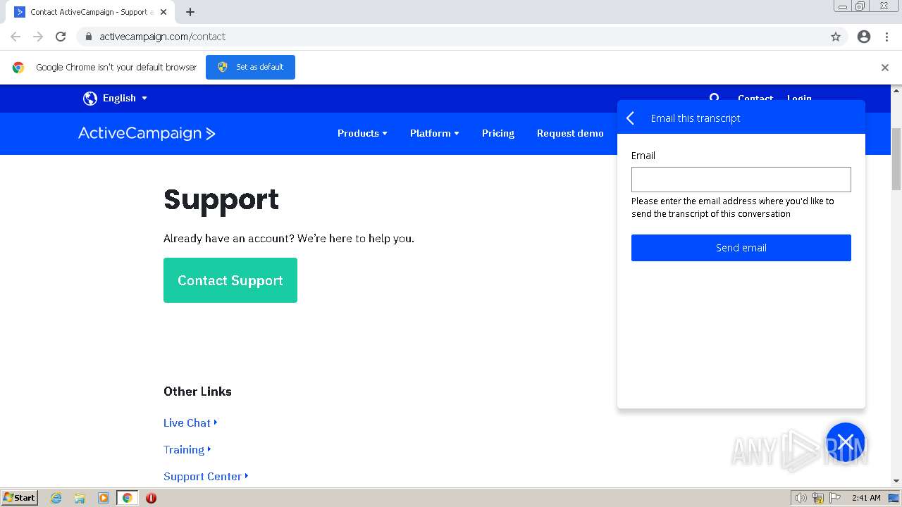The width and height of the screenshot is (902, 507).
Task: Click the system clock showing 2:41 AM
Action: point(866,498)
